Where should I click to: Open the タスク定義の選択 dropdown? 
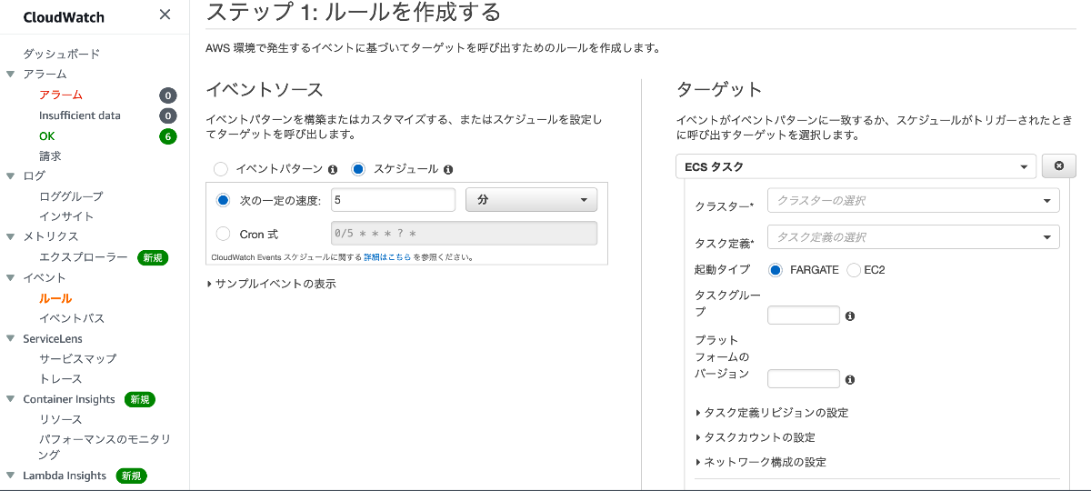click(914, 237)
